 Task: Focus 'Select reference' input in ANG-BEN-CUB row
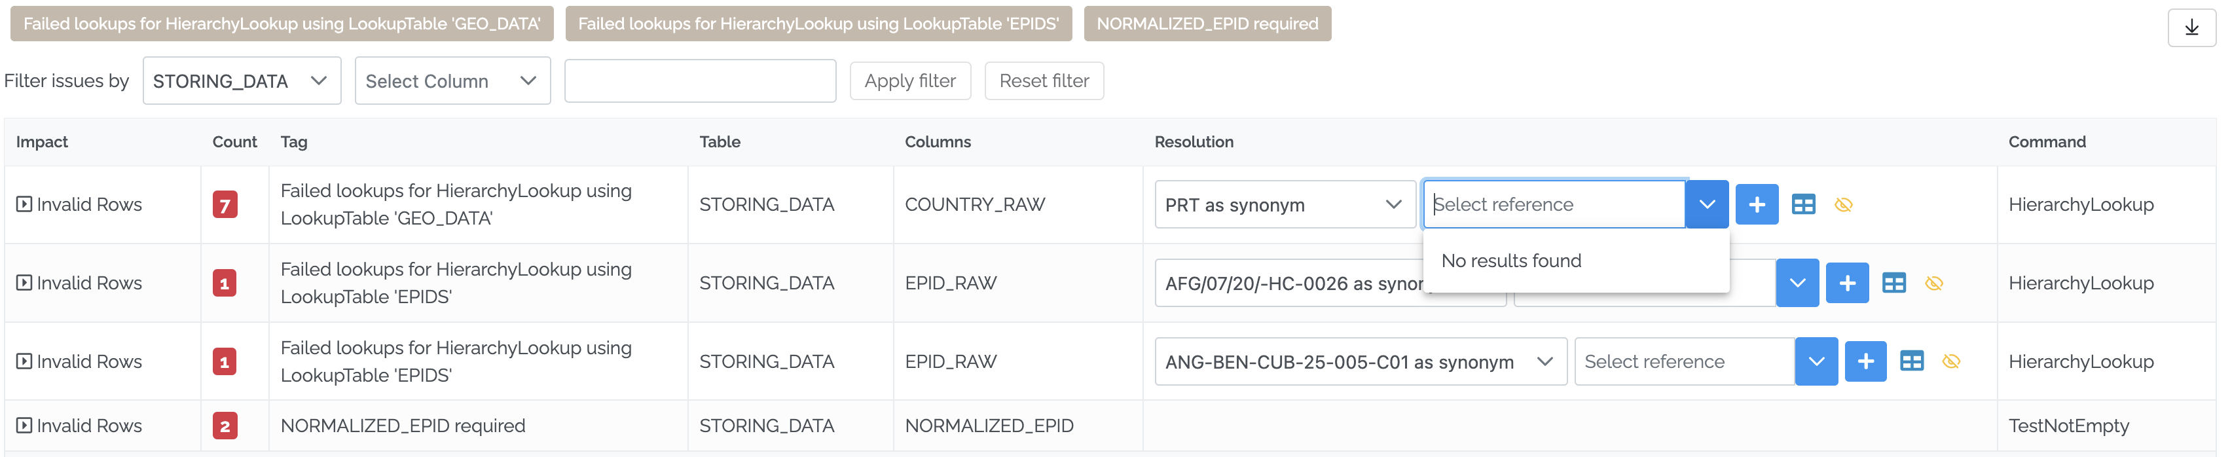pos(1685,361)
